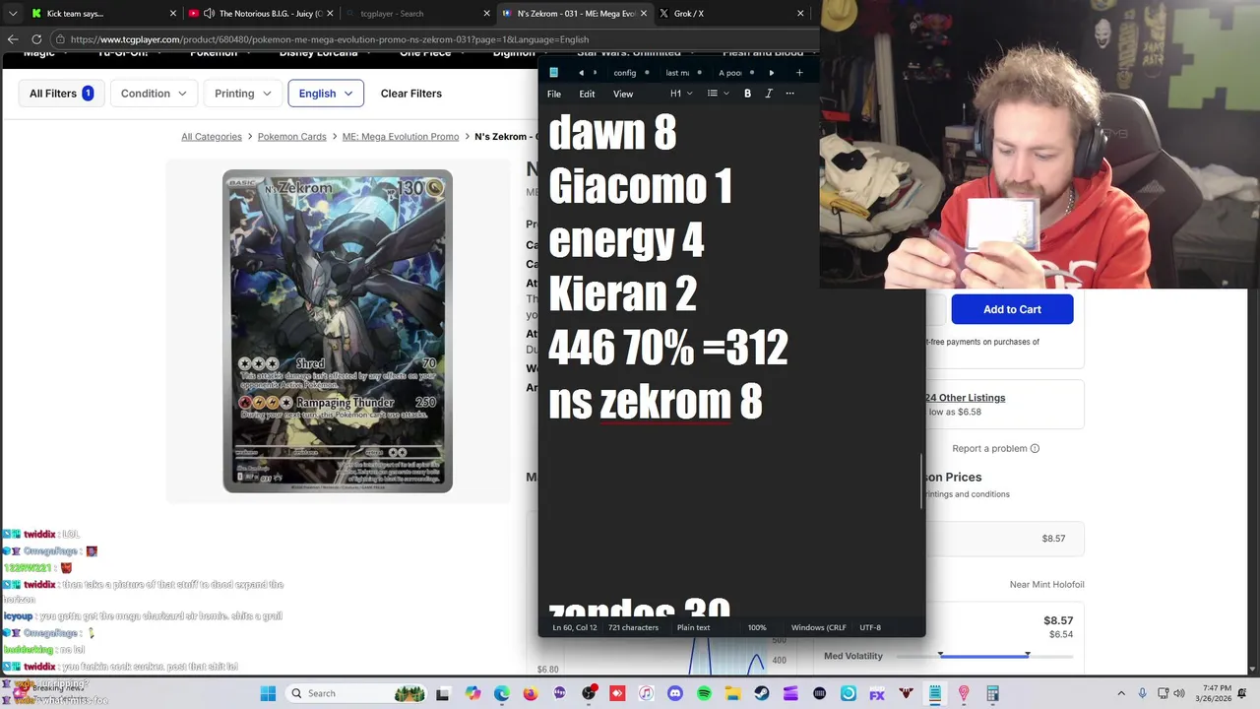The width and height of the screenshot is (1260, 709).
Task: Toggle bold formatting in Notepad
Action: pos(747,94)
